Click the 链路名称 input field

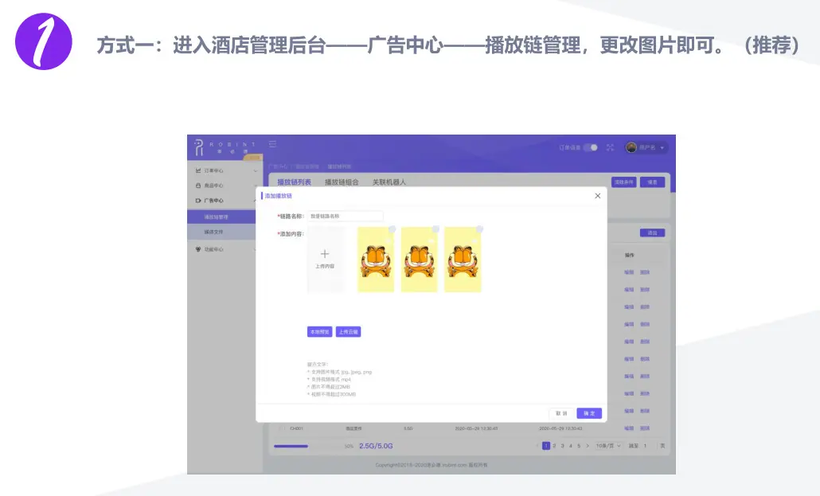coord(346,216)
